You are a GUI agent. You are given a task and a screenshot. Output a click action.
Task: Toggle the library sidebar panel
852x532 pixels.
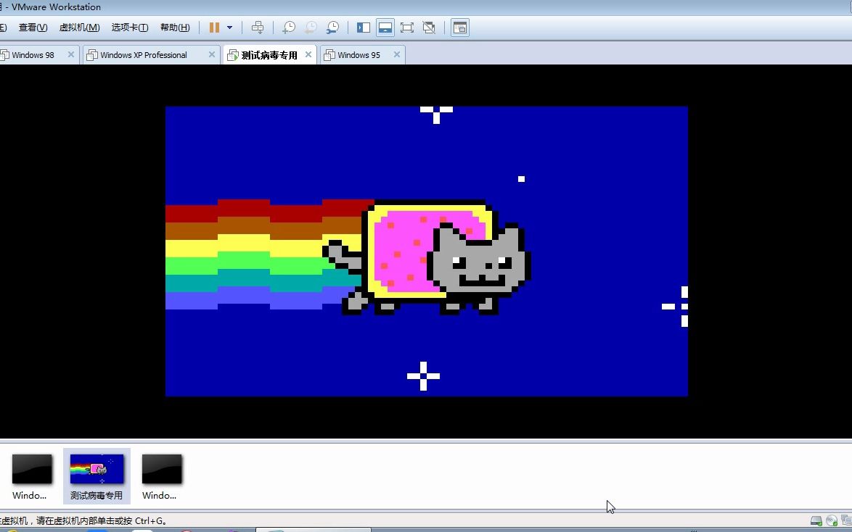pos(364,27)
